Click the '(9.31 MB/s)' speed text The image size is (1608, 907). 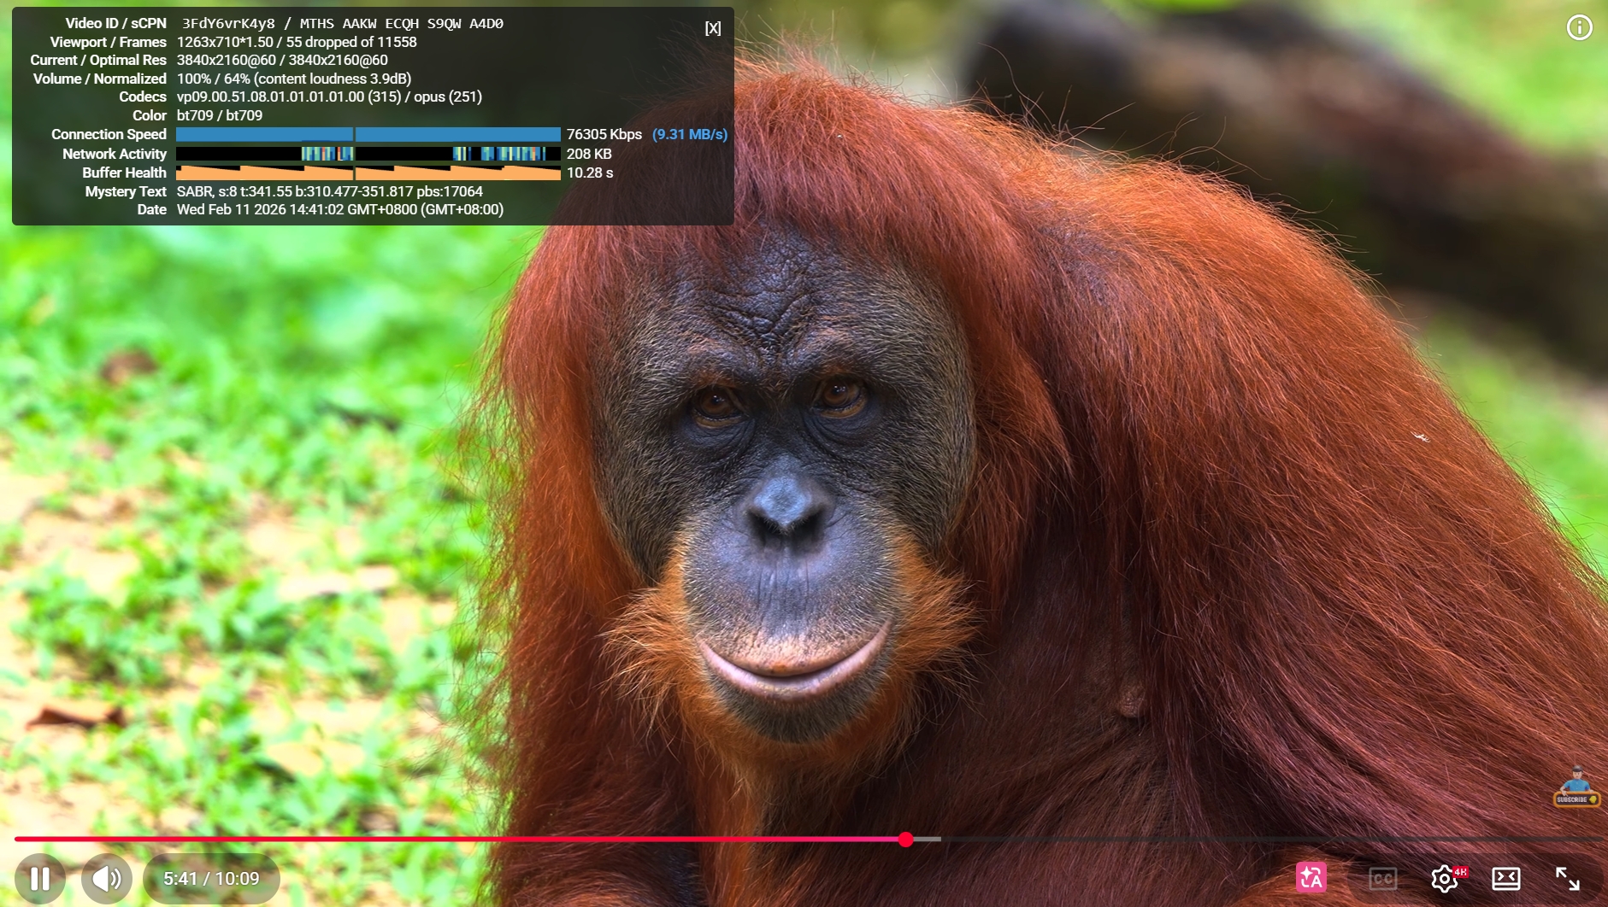(690, 134)
